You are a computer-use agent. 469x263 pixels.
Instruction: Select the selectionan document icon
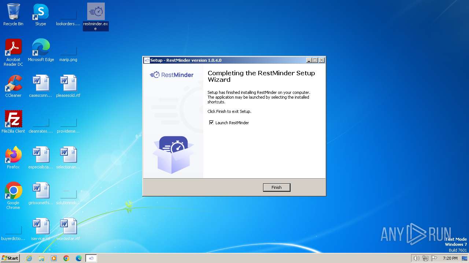click(68, 158)
